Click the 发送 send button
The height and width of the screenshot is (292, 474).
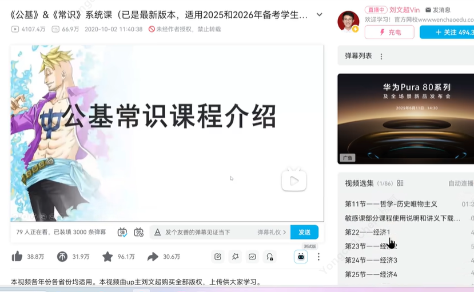(304, 232)
